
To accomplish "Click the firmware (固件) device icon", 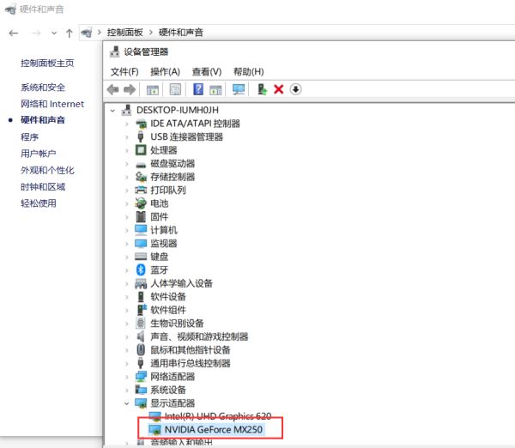I will [x=141, y=217].
